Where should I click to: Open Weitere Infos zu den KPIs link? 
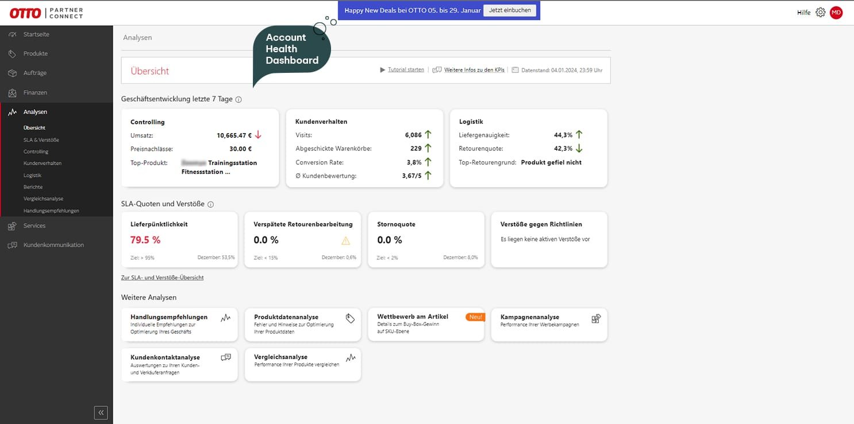(x=474, y=70)
